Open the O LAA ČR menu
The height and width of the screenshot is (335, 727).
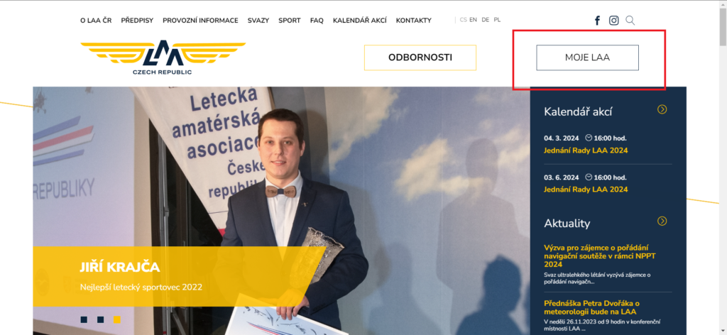96,21
